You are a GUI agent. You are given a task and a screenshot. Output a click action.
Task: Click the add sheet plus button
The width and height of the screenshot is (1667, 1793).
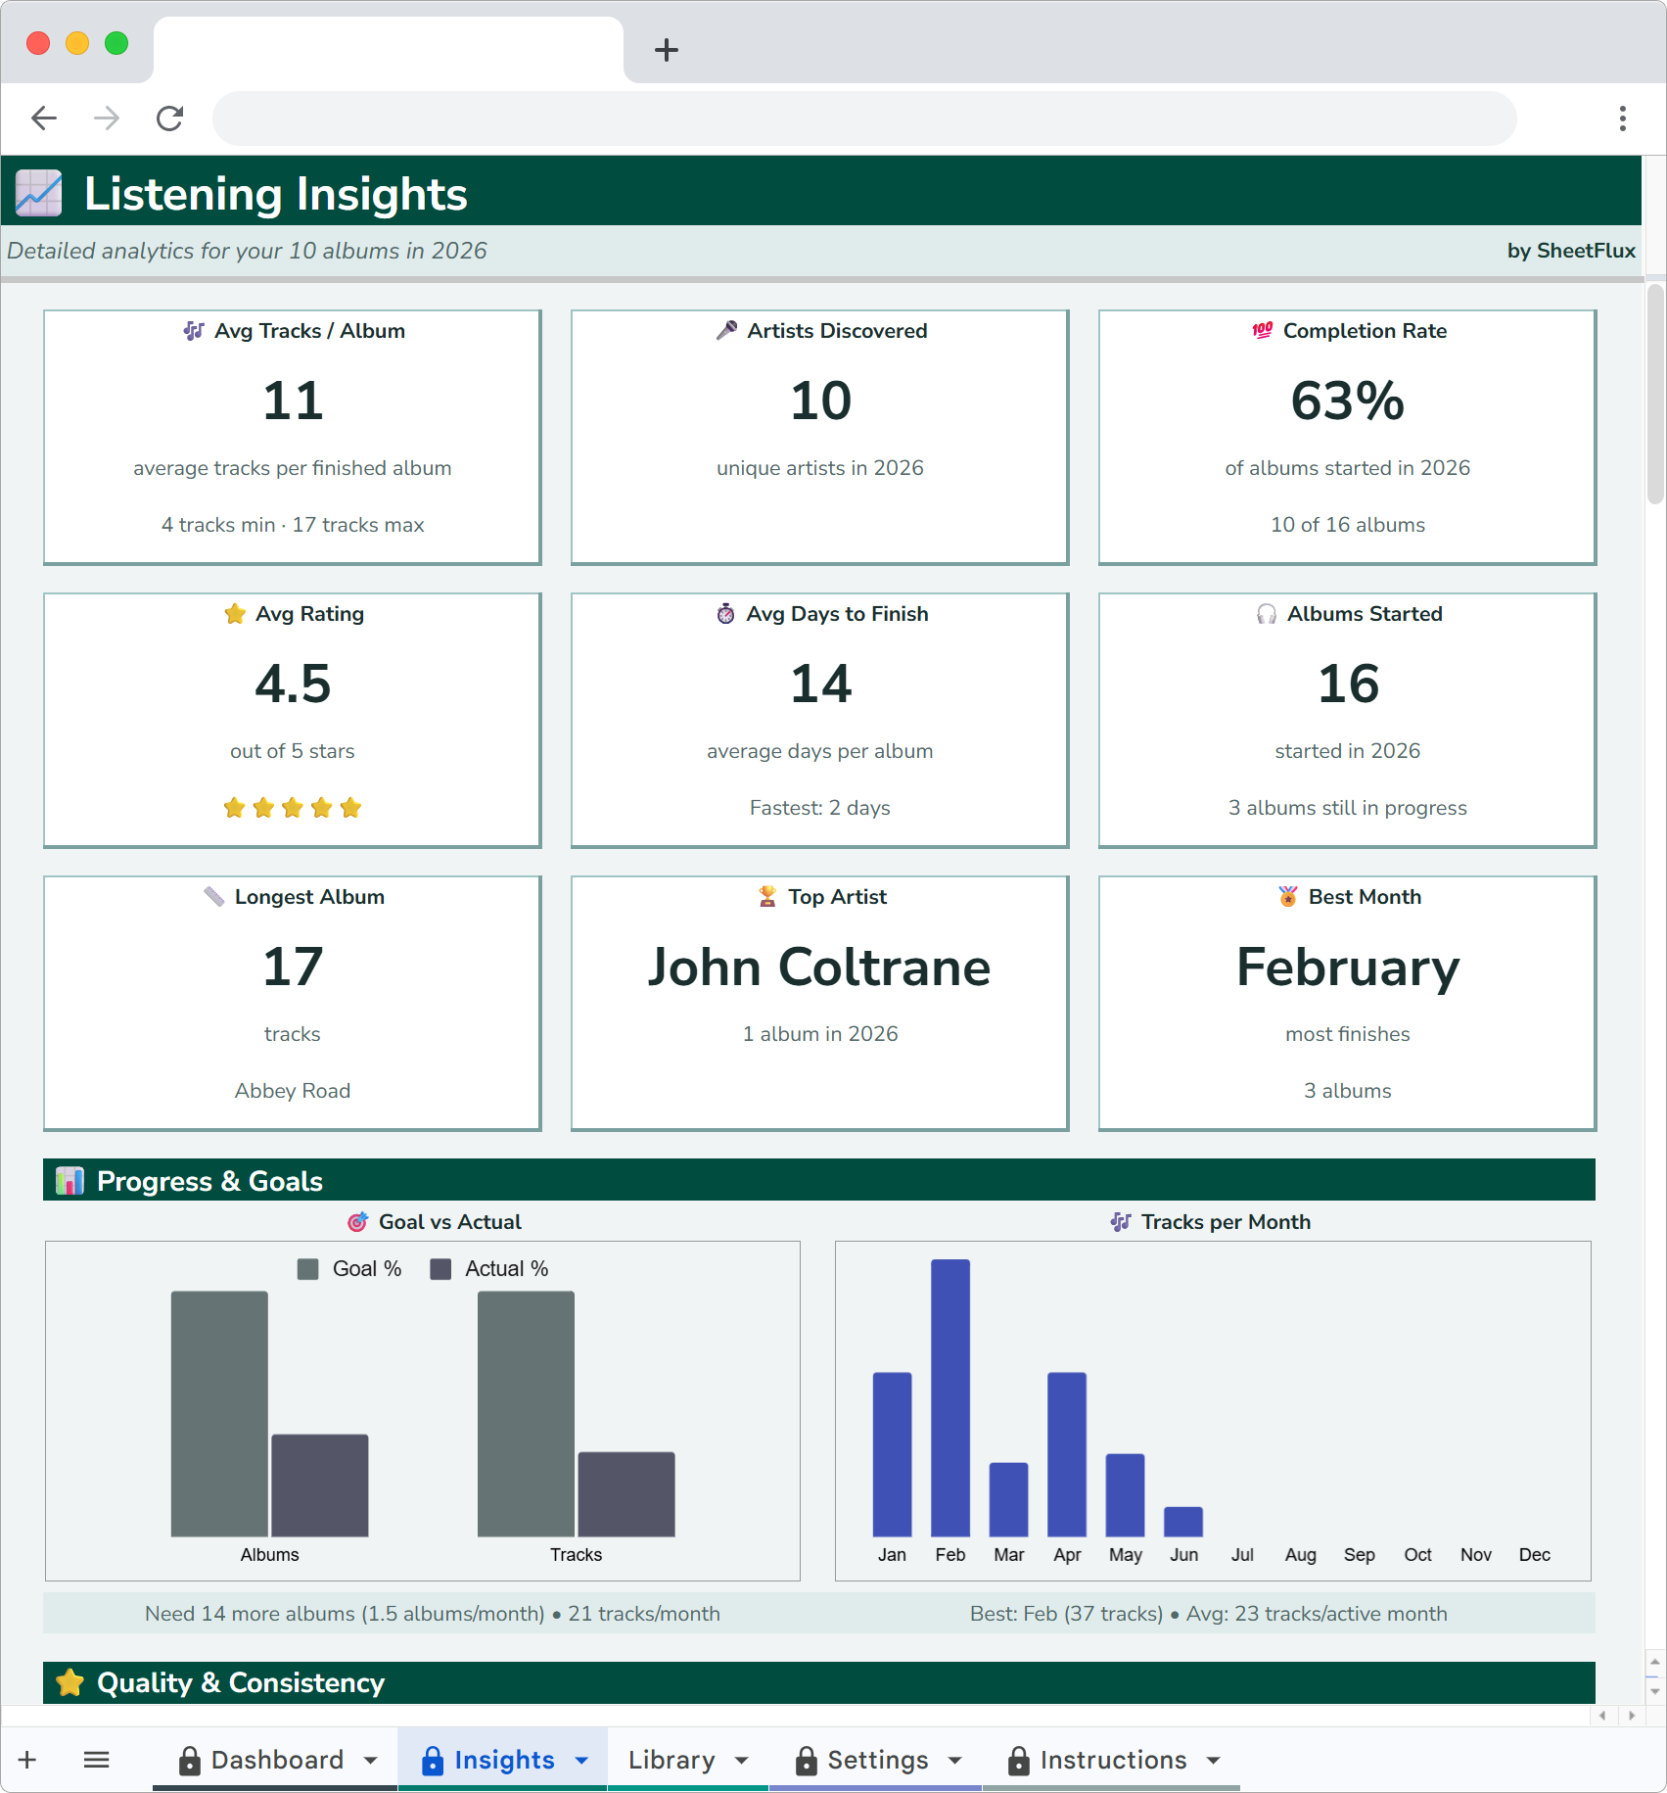[26, 1759]
